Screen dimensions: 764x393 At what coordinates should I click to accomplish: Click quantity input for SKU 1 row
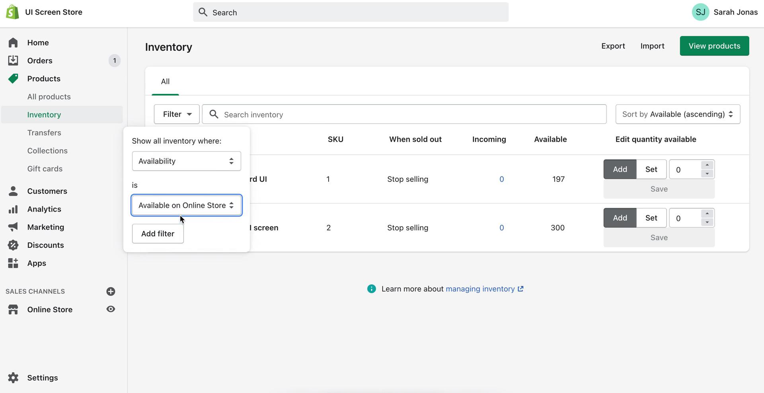point(686,169)
